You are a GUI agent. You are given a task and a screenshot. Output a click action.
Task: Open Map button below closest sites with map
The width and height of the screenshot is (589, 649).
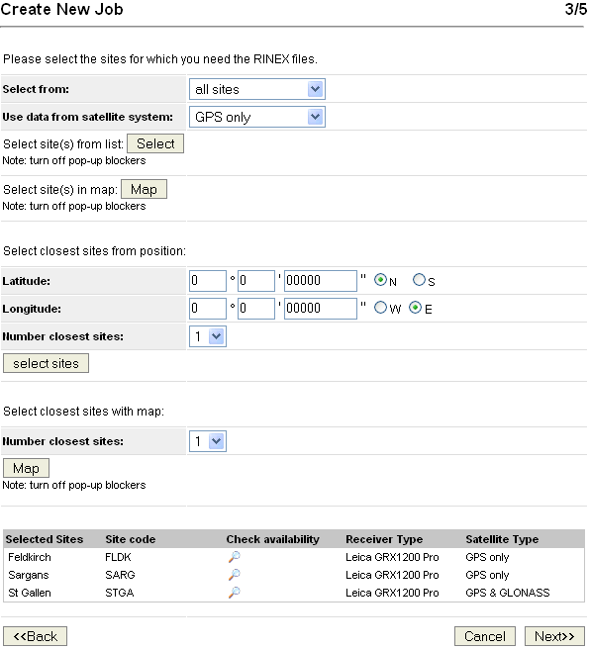[x=26, y=468]
